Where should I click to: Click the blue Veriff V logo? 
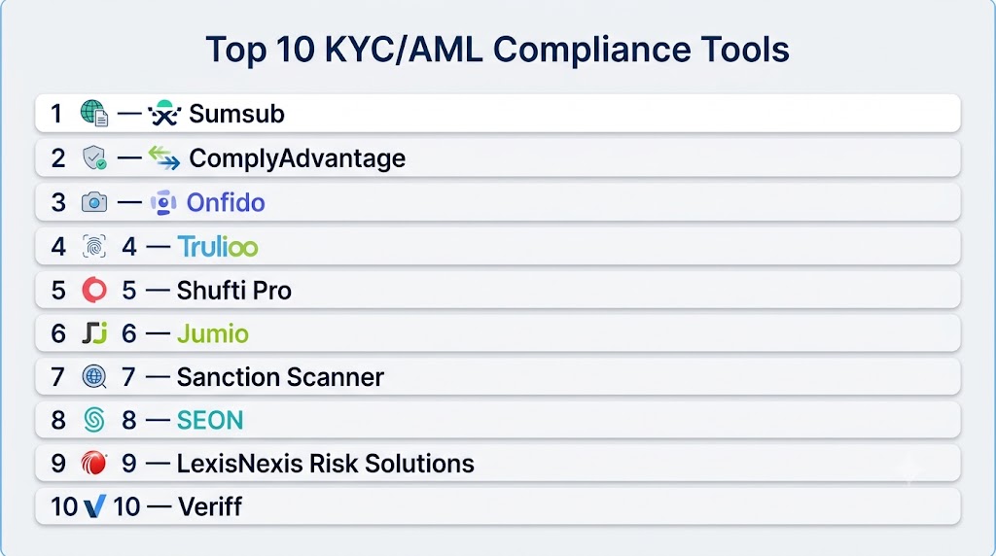coord(94,506)
